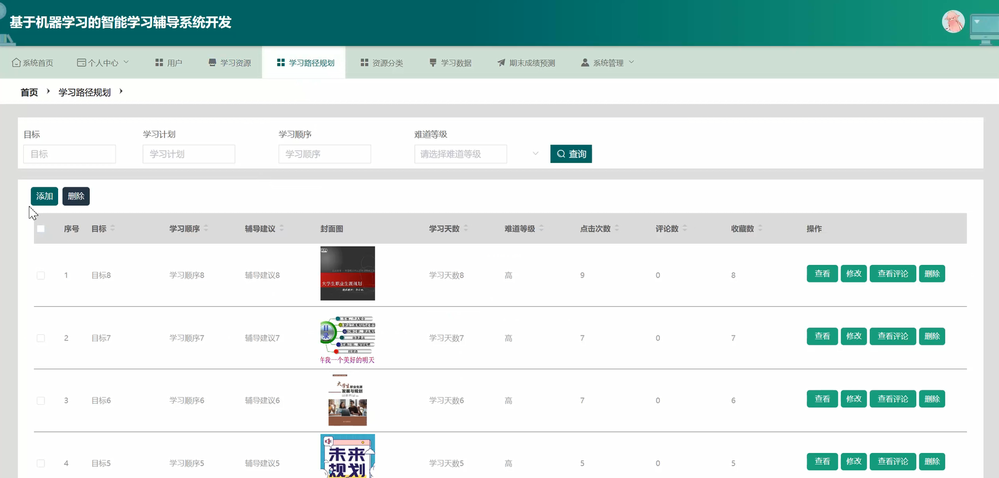
Task: Click 删除 in the 目标7 row
Action: [932, 336]
